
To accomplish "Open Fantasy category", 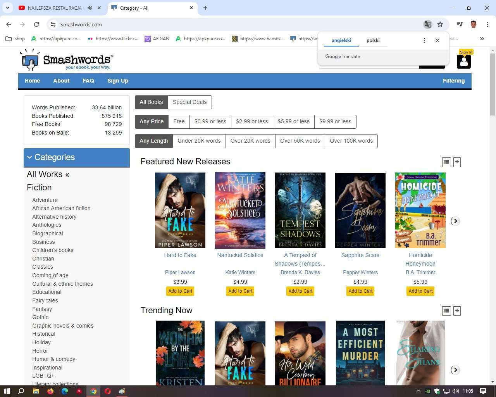I will (x=42, y=309).
